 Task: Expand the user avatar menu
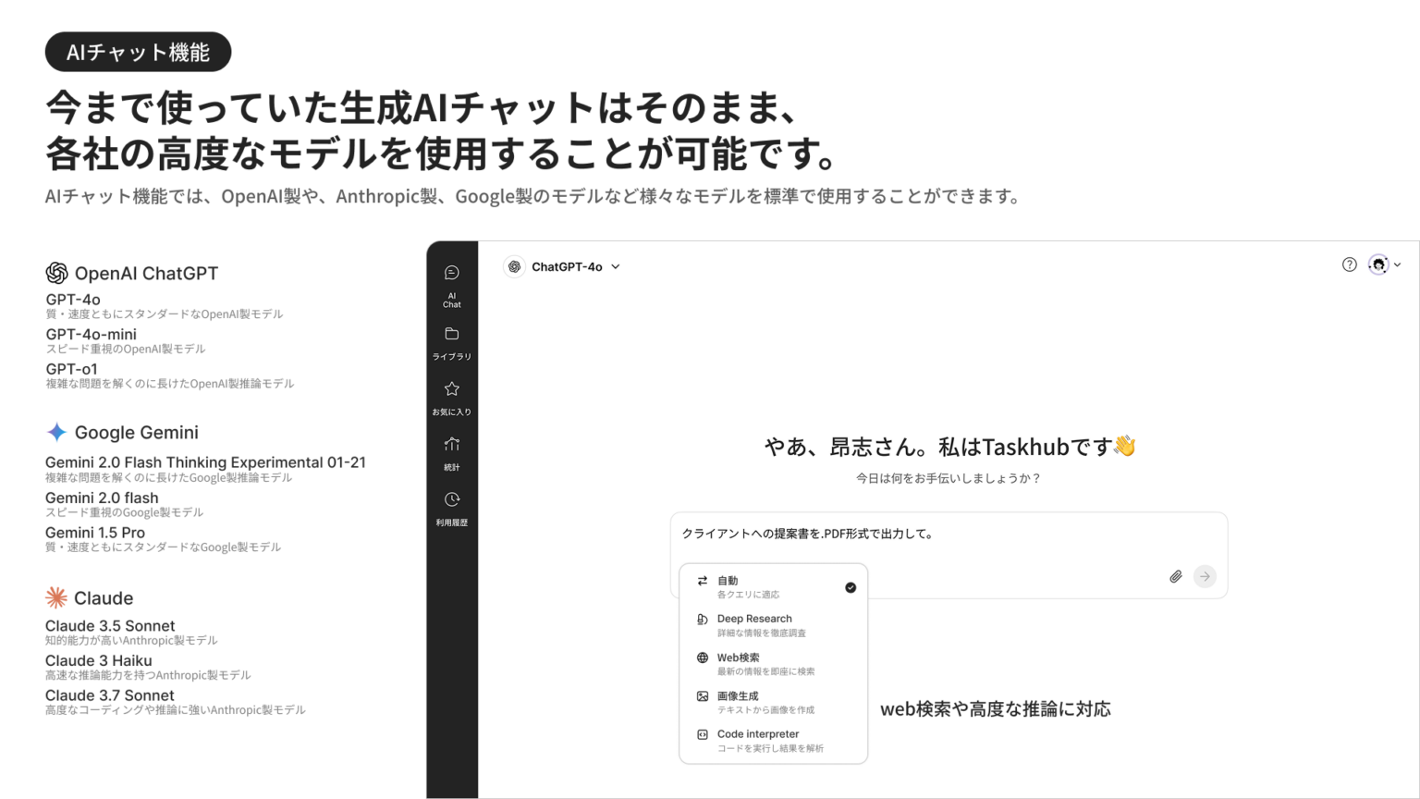[1378, 264]
